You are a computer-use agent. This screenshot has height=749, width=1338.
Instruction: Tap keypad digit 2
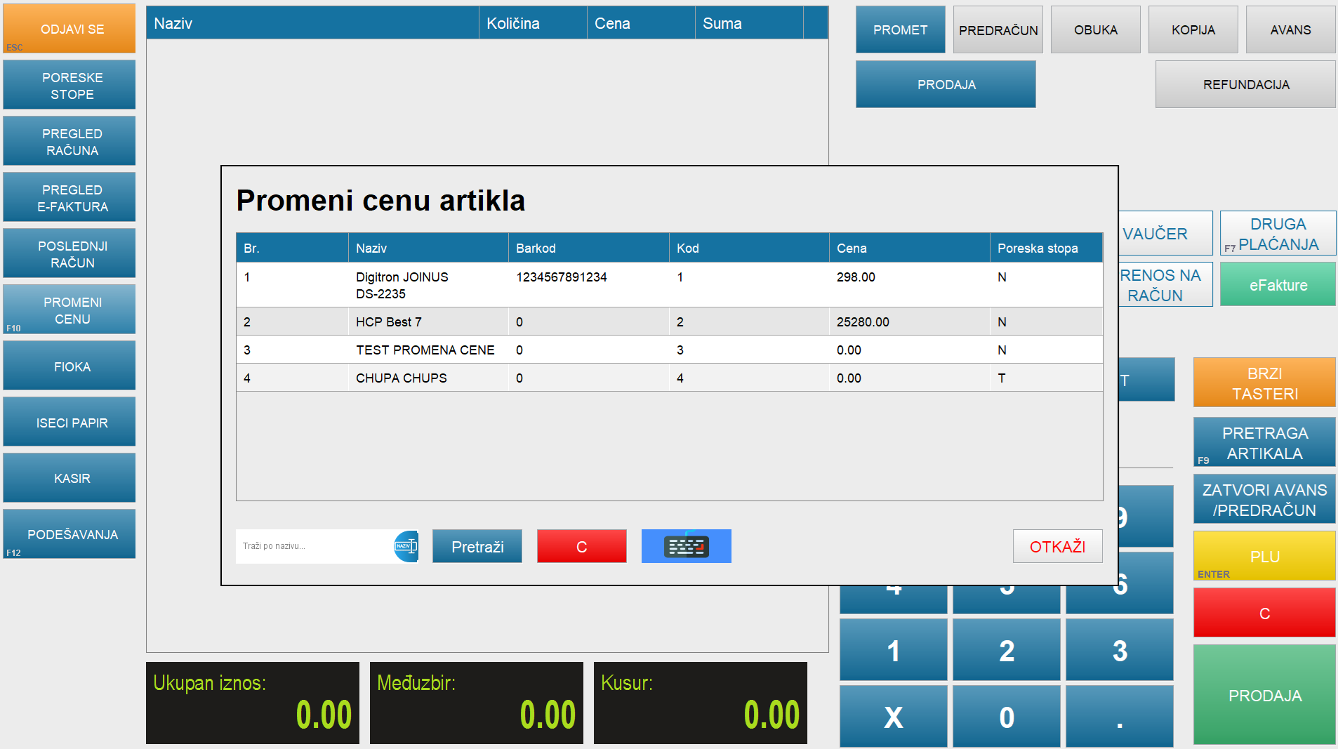1006,650
